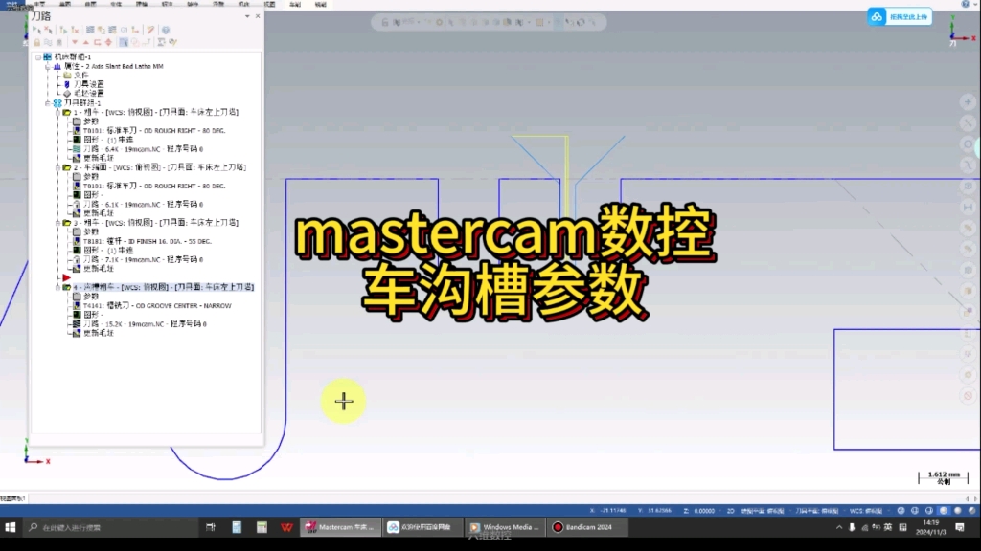Show hidden system tray icons
The width and height of the screenshot is (981, 551).
839,527
